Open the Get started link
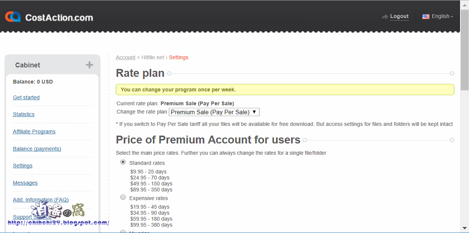The image size is (469, 233). point(26,97)
